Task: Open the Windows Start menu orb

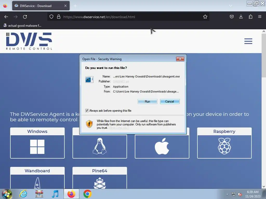Action: point(7,194)
